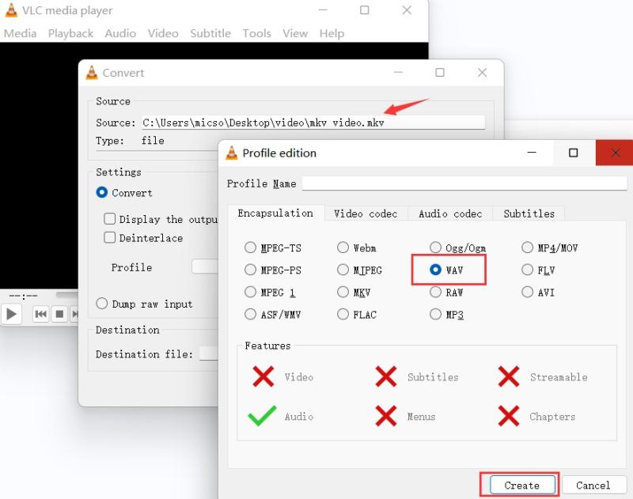The width and height of the screenshot is (633, 499).
Task: Open the Profile dropdown in Convert dialog
Action: (205, 267)
